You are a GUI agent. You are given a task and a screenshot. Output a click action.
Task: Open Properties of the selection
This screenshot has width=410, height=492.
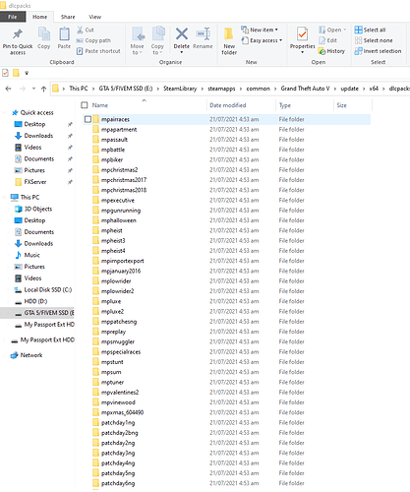click(302, 38)
